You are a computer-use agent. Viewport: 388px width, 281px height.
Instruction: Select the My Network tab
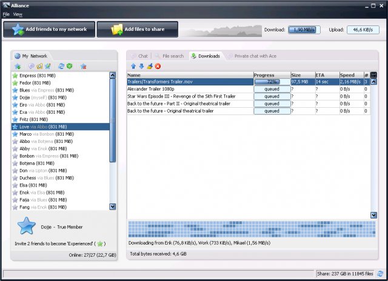pos(31,56)
